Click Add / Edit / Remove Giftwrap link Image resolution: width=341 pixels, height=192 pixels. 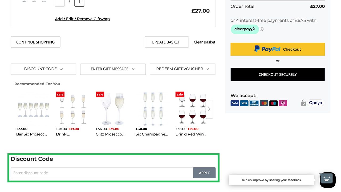(x=82, y=19)
